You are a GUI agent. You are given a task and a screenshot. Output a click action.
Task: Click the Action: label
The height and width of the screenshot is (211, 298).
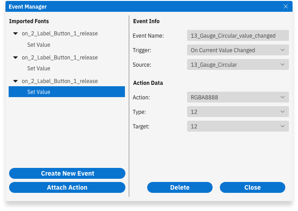pyautogui.click(x=141, y=98)
